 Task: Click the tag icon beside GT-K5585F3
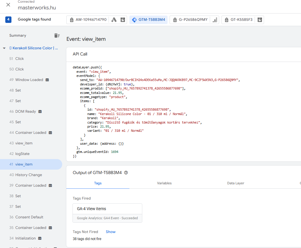pos(260,20)
